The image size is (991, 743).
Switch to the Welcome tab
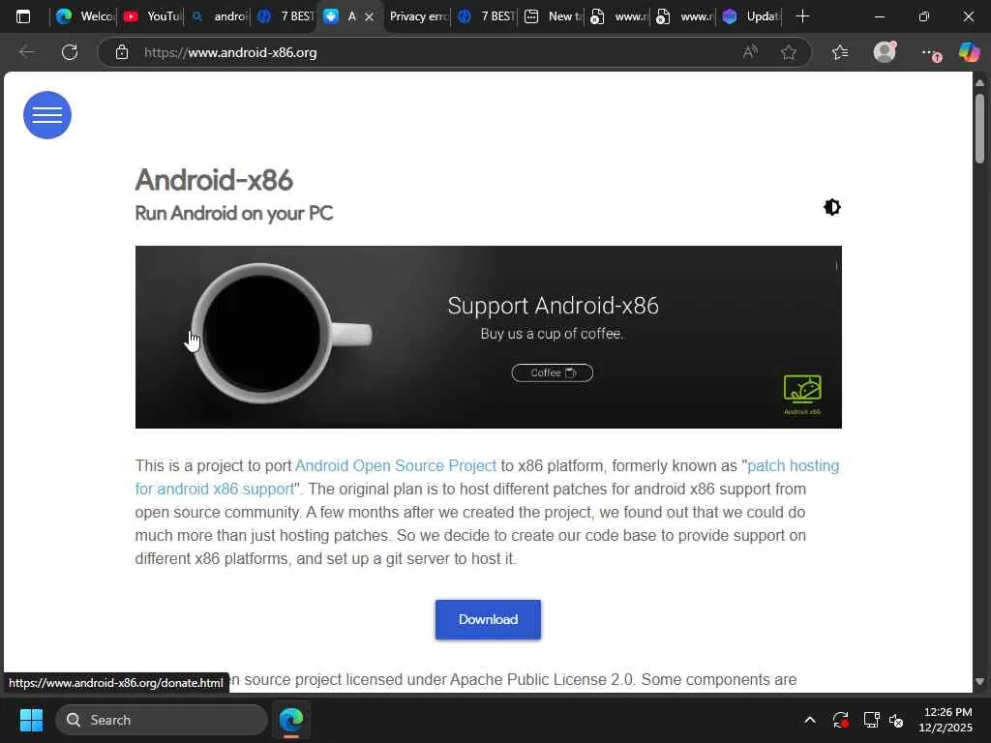coord(84,16)
